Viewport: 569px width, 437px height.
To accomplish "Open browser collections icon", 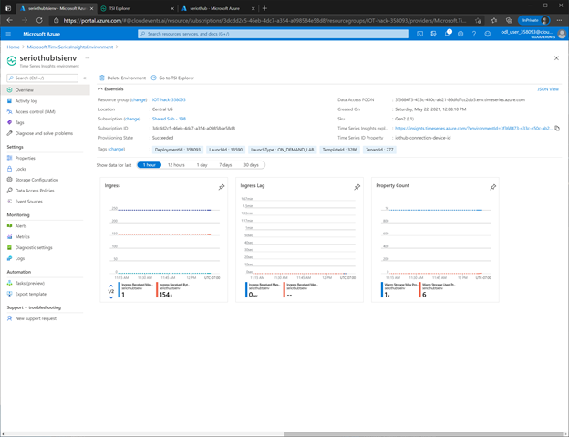I will [x=509, y=20].
